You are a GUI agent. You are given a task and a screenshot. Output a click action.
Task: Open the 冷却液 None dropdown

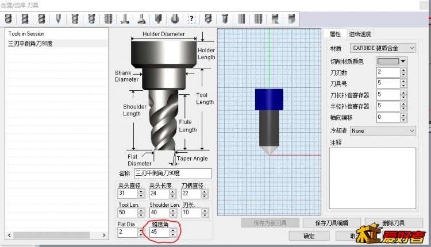(383, 131)
